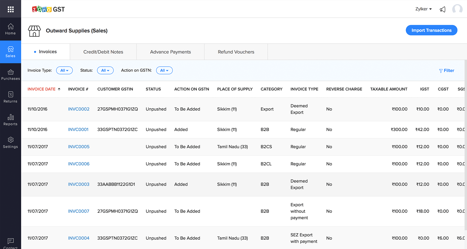Sort by Invoice Date column header
The image size is (467, 249).
[42, 89]
